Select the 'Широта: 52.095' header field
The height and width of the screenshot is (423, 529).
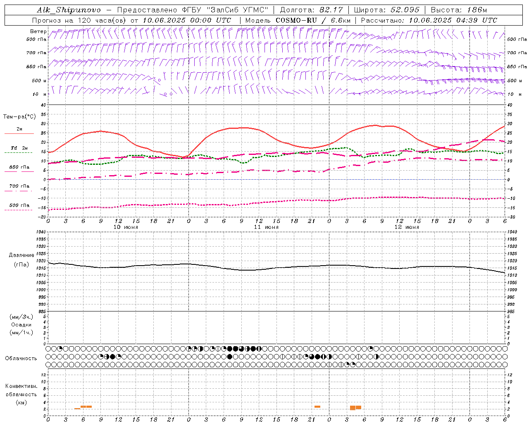387,10
